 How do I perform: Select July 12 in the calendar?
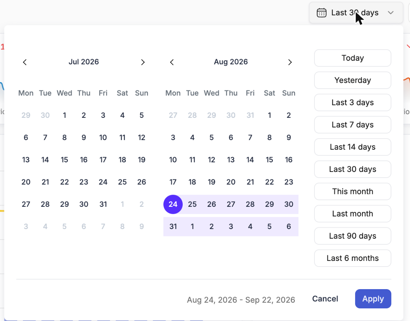142,137
